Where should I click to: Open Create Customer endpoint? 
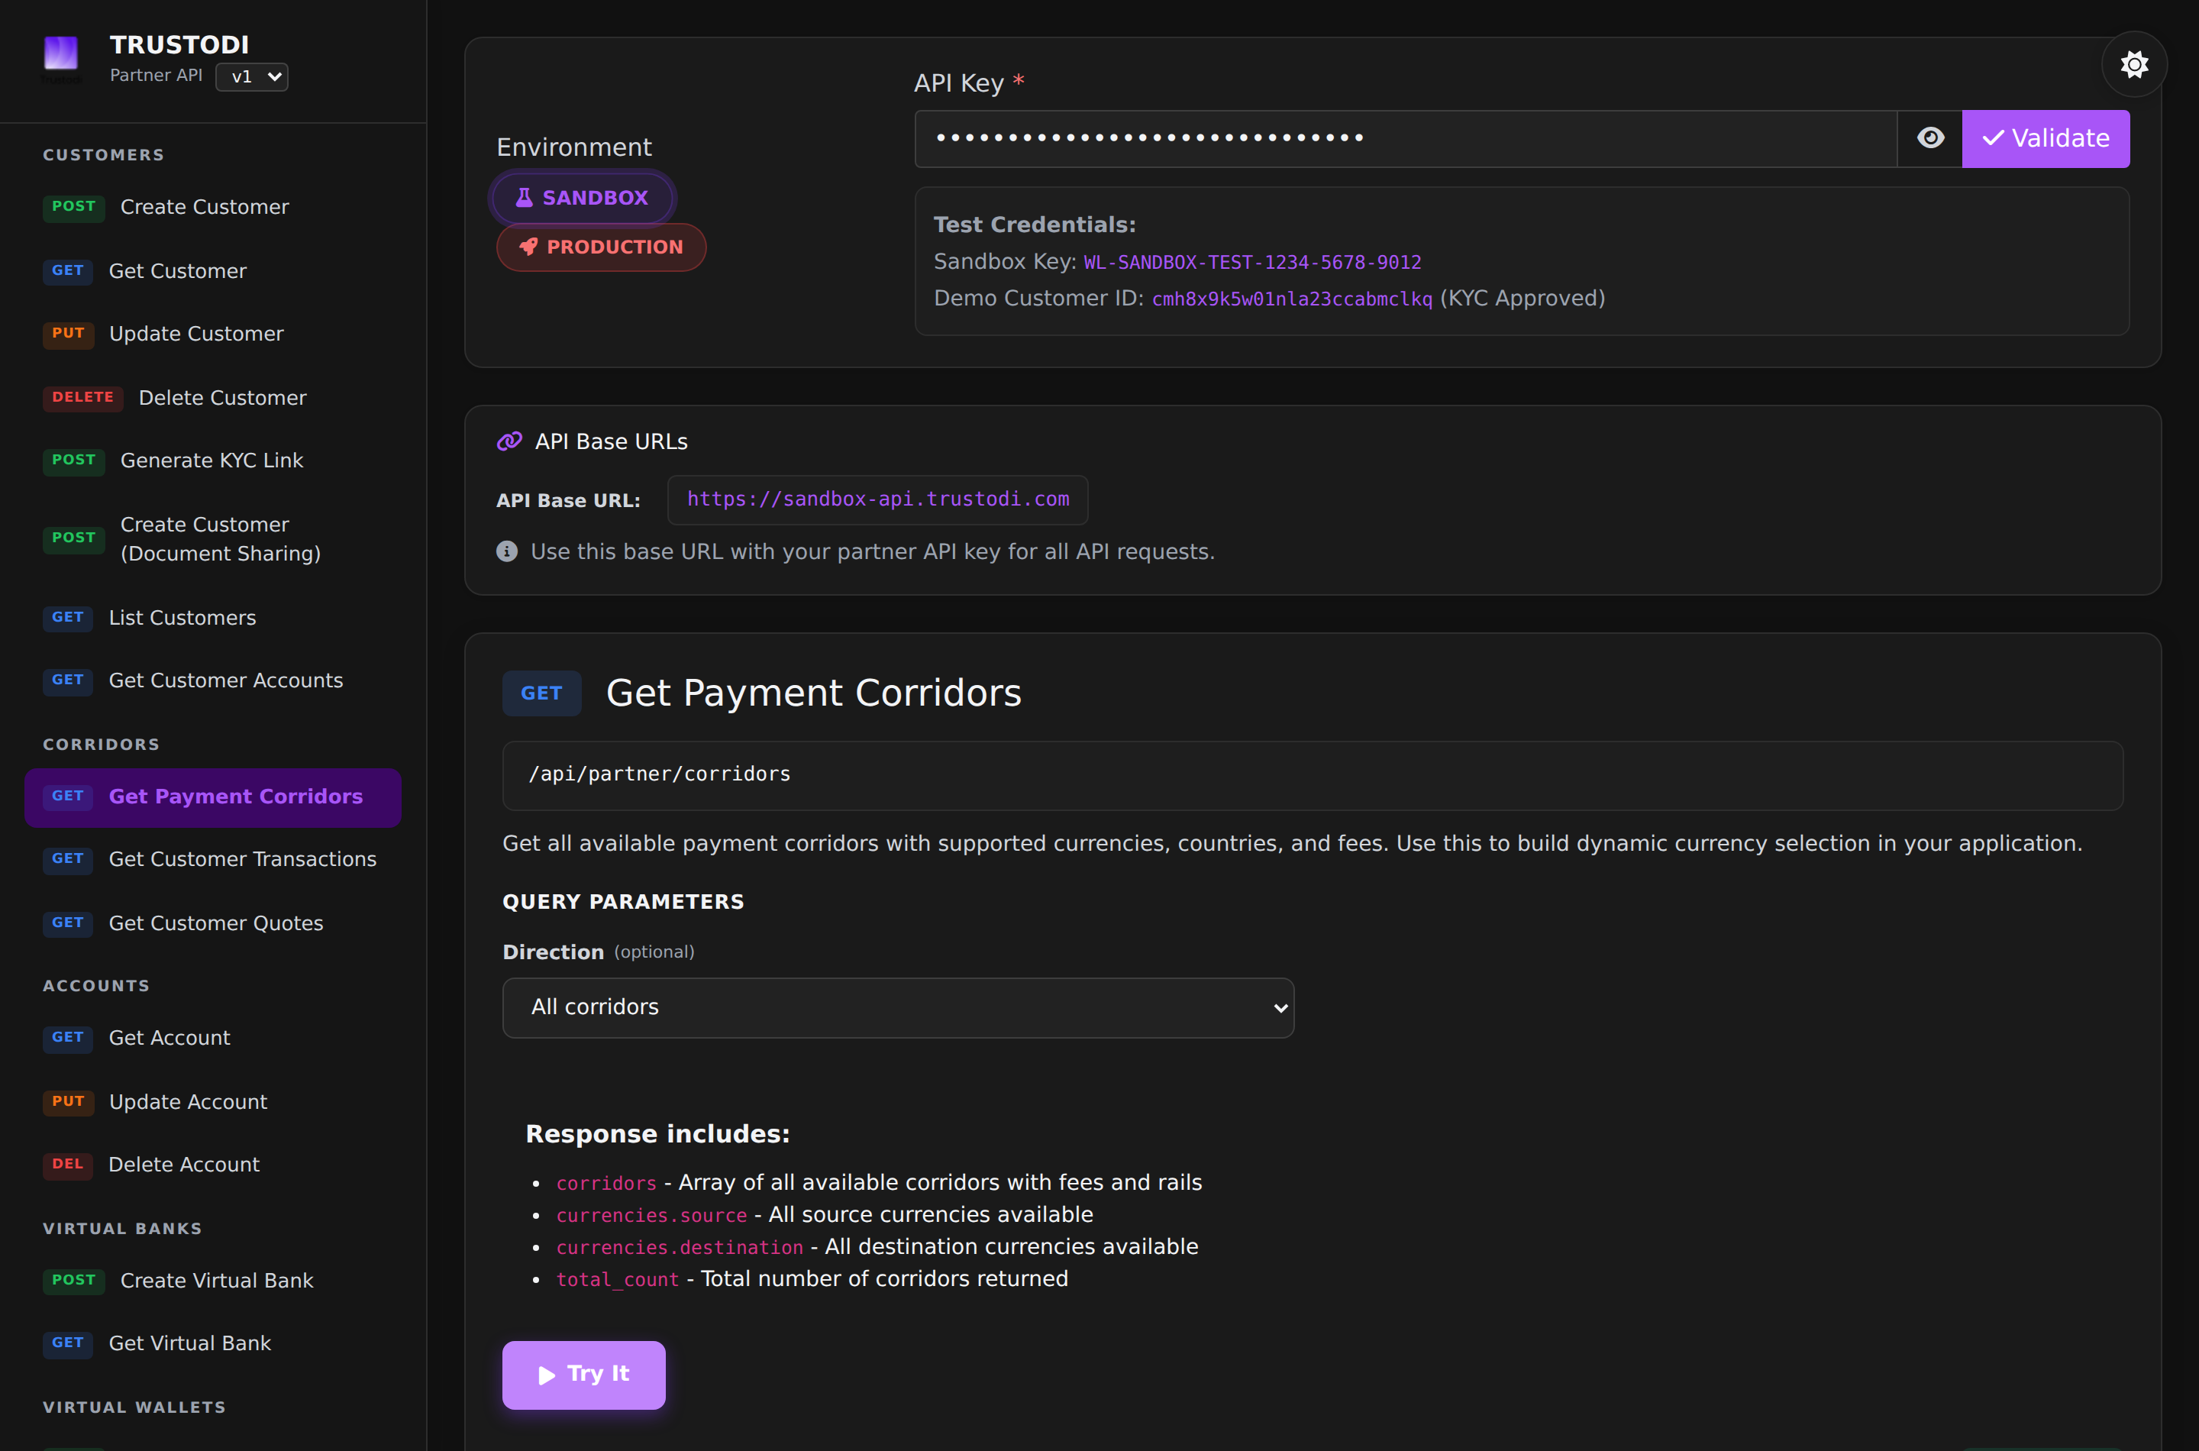point(213,207)
